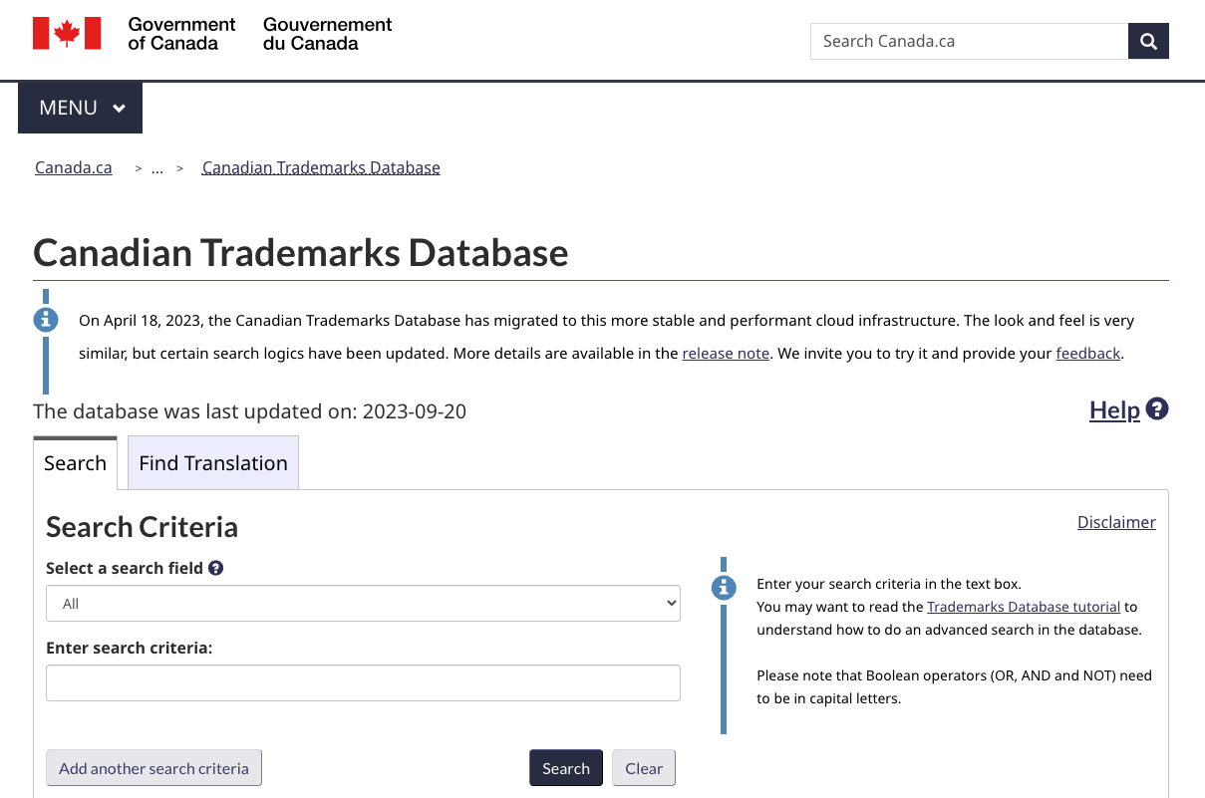Focus the Search Canada.ca input field
The image size is (1205, 798).
(x=969, y=41)
